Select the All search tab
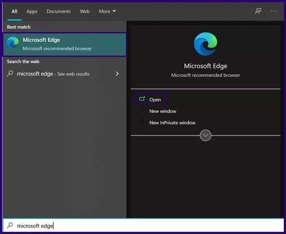 point(14,11)
